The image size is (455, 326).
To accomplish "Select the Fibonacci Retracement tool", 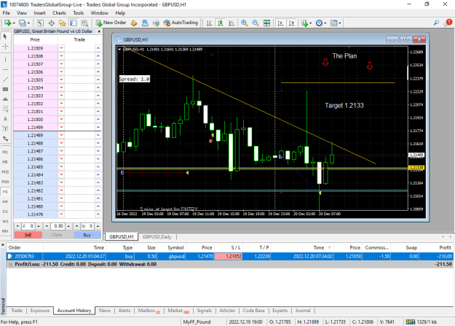I will [x=5, y=109].
